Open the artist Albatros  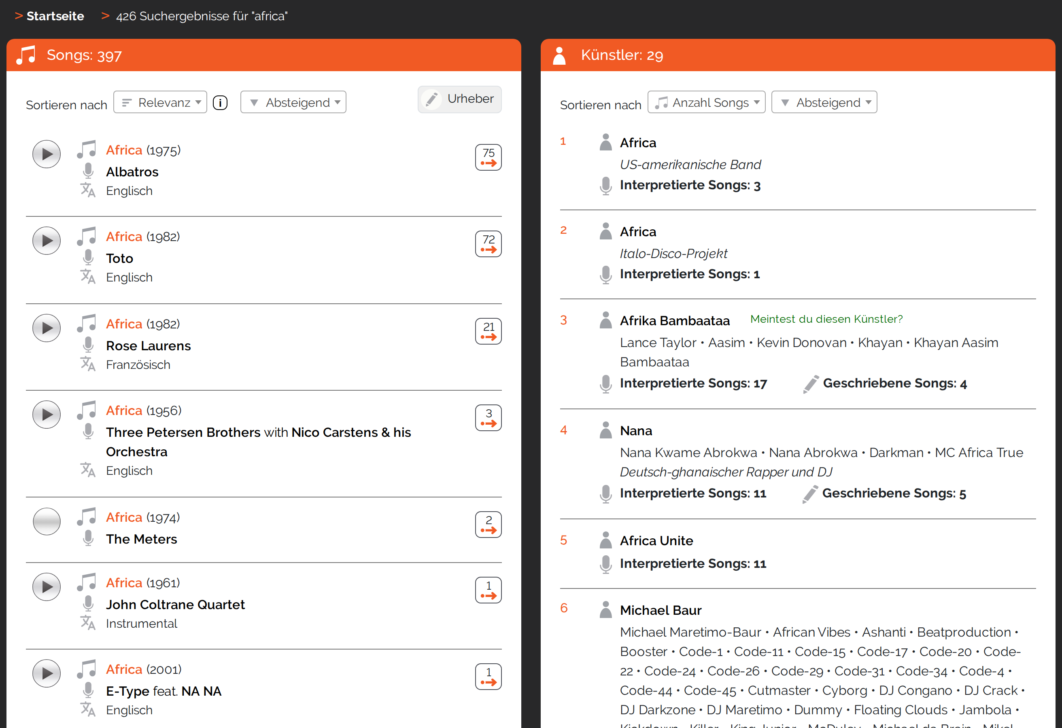pos(132,172)
